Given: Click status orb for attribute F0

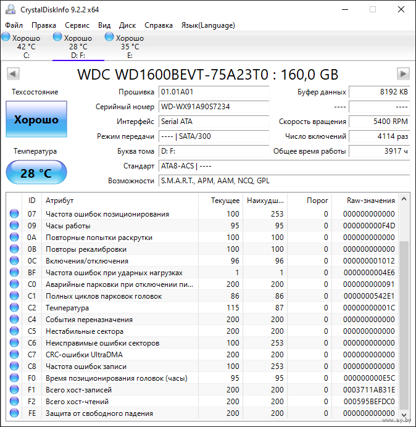Looking at the screenshot, I should point(14,378).
